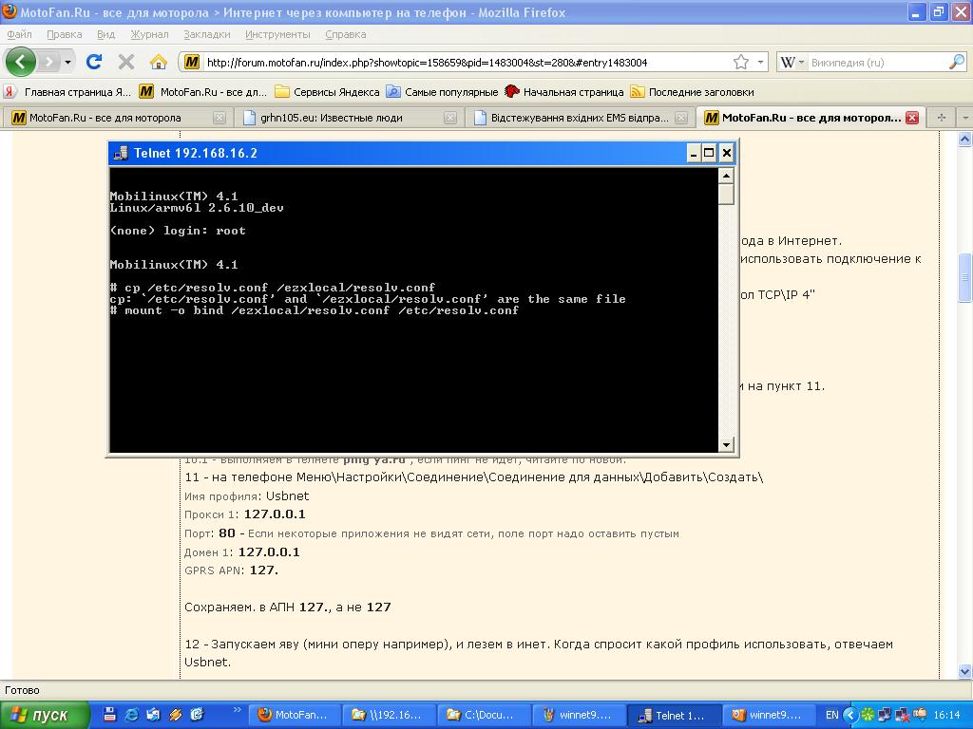
Task: Click Firefox page scrollbar down arrow
Action: tap(964, 671)
